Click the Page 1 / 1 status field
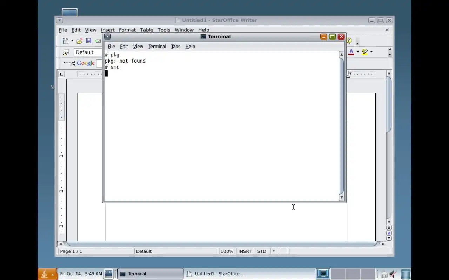Viewport: 449px width, 280px height. 95,251
